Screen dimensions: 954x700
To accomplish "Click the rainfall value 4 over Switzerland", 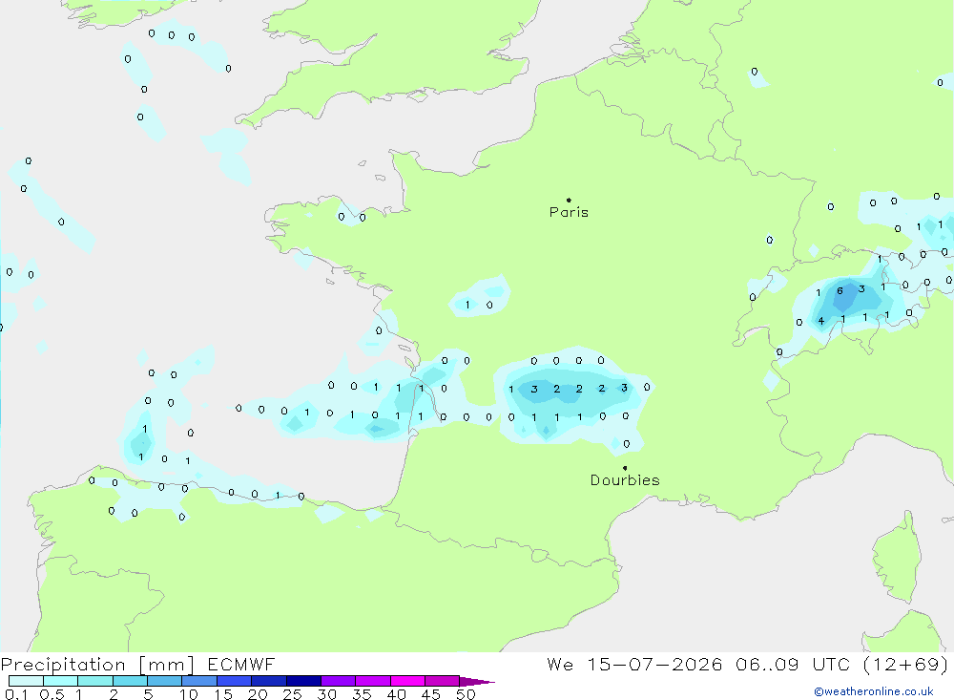I will pos(820,321).
